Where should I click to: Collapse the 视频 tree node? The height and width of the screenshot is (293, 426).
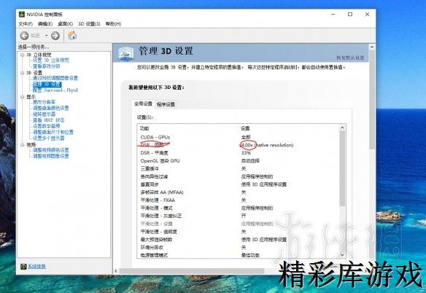(x=23, y=145)
